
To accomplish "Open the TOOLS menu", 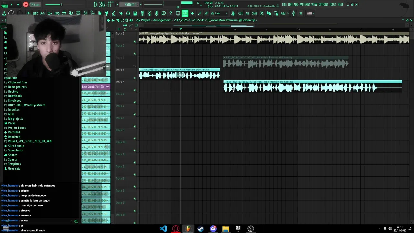I will coord(333,5).
